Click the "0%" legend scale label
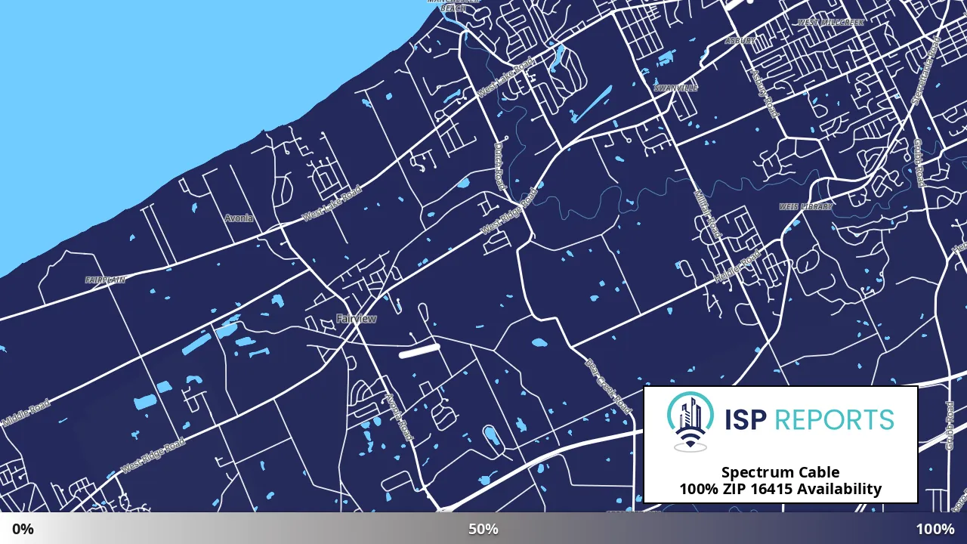This screenshot has height=544, width=967. coord(23,529)
